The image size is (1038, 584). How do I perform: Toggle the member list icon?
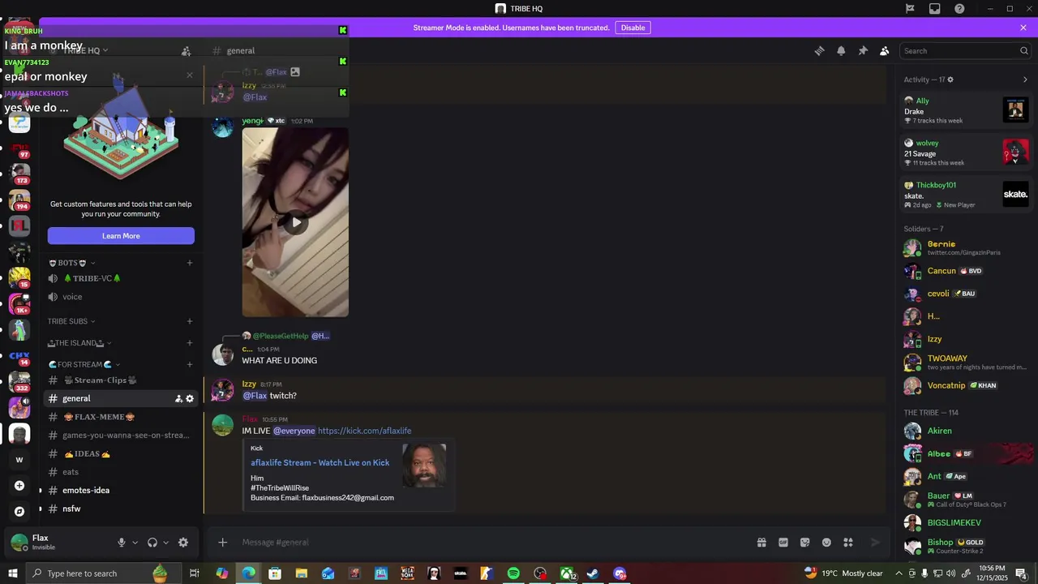884,50
